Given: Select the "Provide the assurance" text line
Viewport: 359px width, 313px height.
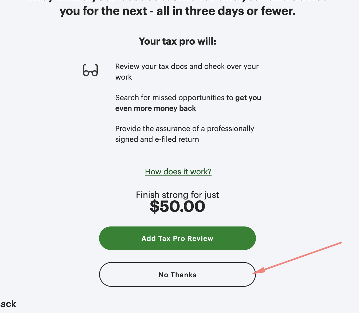Looking at the screenshot, I should [185, 129].
